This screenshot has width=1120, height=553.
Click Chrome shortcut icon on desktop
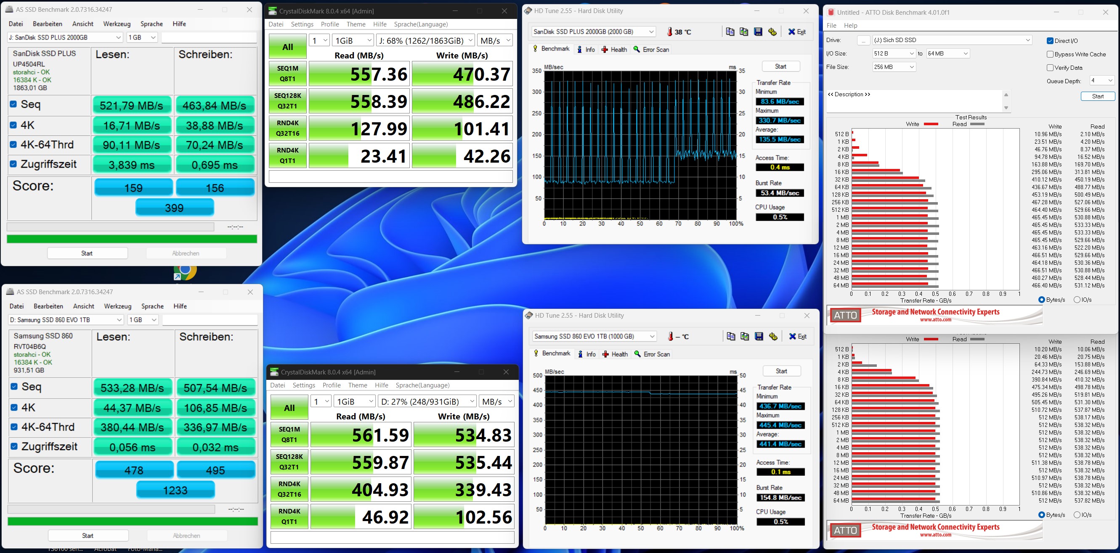pyautogui.click(x=185, y=271)
